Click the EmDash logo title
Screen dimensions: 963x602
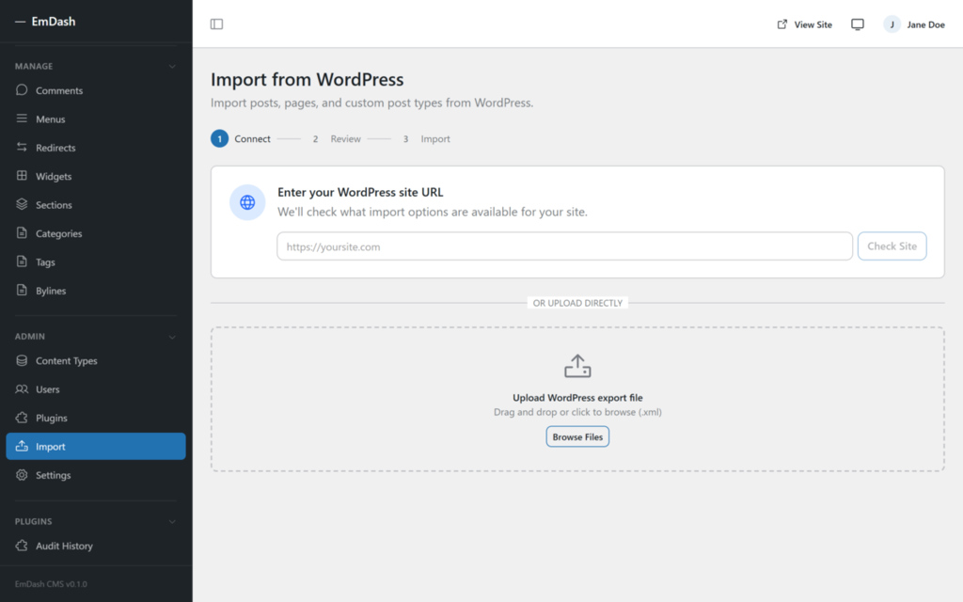tap(54, 21)
